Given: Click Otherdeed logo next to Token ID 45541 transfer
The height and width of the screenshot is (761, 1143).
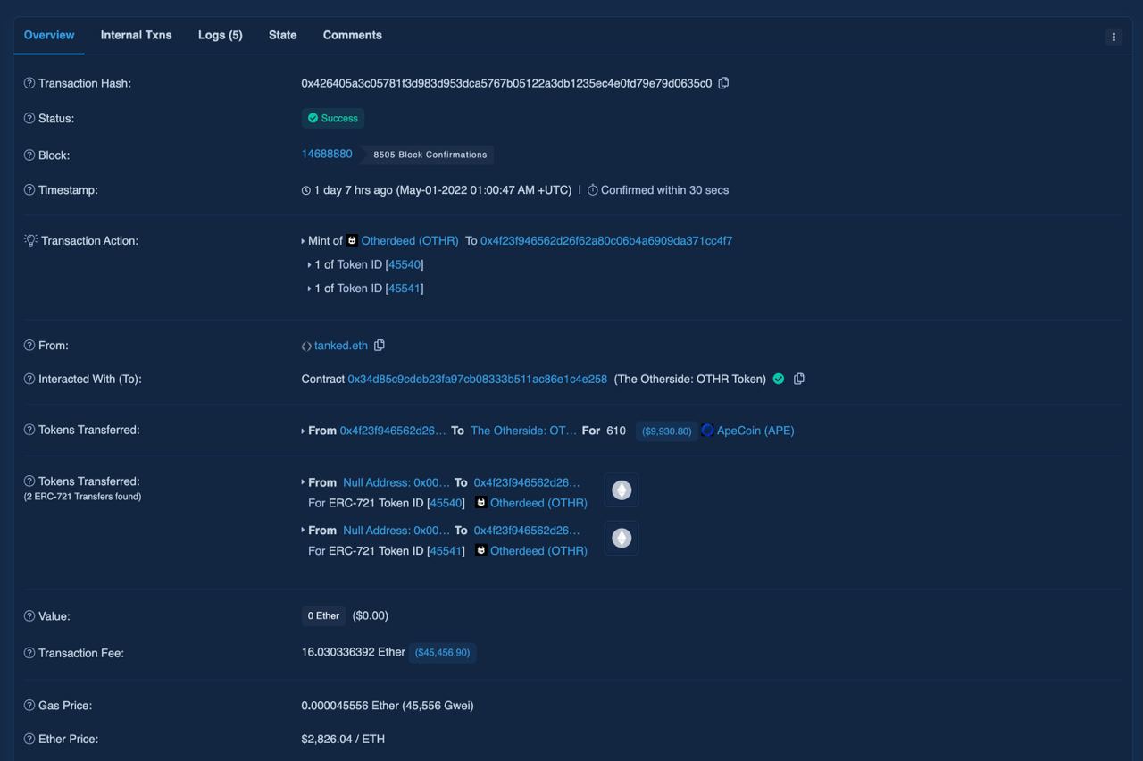Looking at the screenshot, I should pyautogui.click(x=481, y=550).
